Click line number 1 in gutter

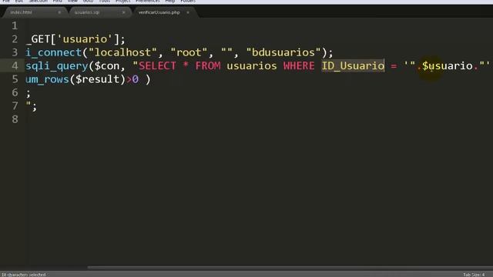[15, 25]
